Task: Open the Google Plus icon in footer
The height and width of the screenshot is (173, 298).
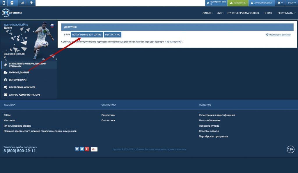Action: (x=94, y=149)
